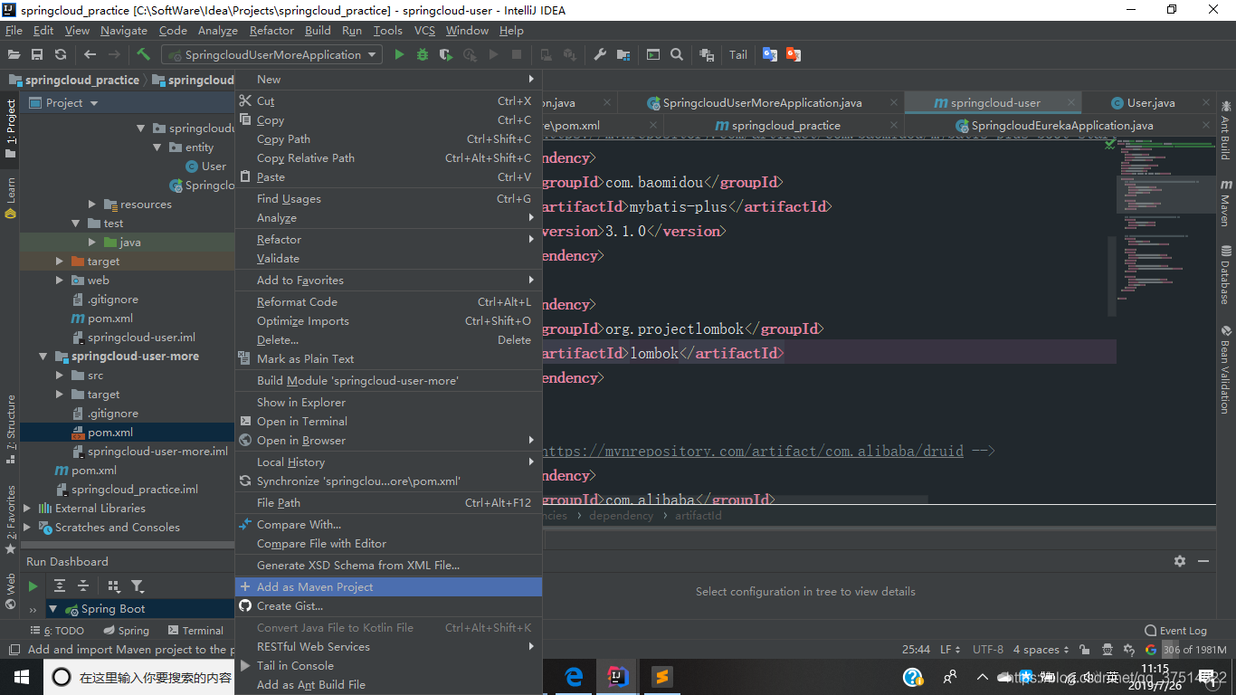
Task: Select Create Gist... from context menu
Action: pos(388,606)
